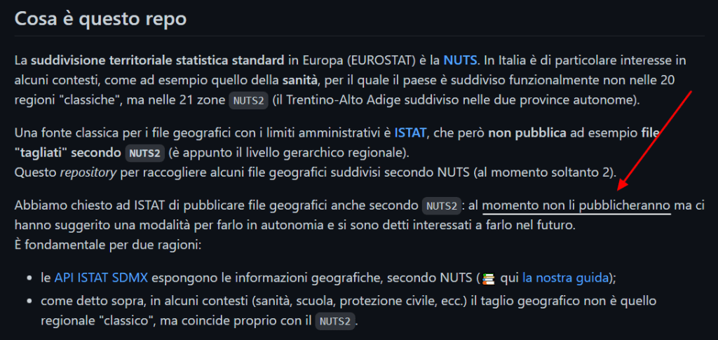Click the NUTS2 tag ending the last bullet
This screenshot has height=340, width=718.
pyautogui.click(x=334, y=321)
